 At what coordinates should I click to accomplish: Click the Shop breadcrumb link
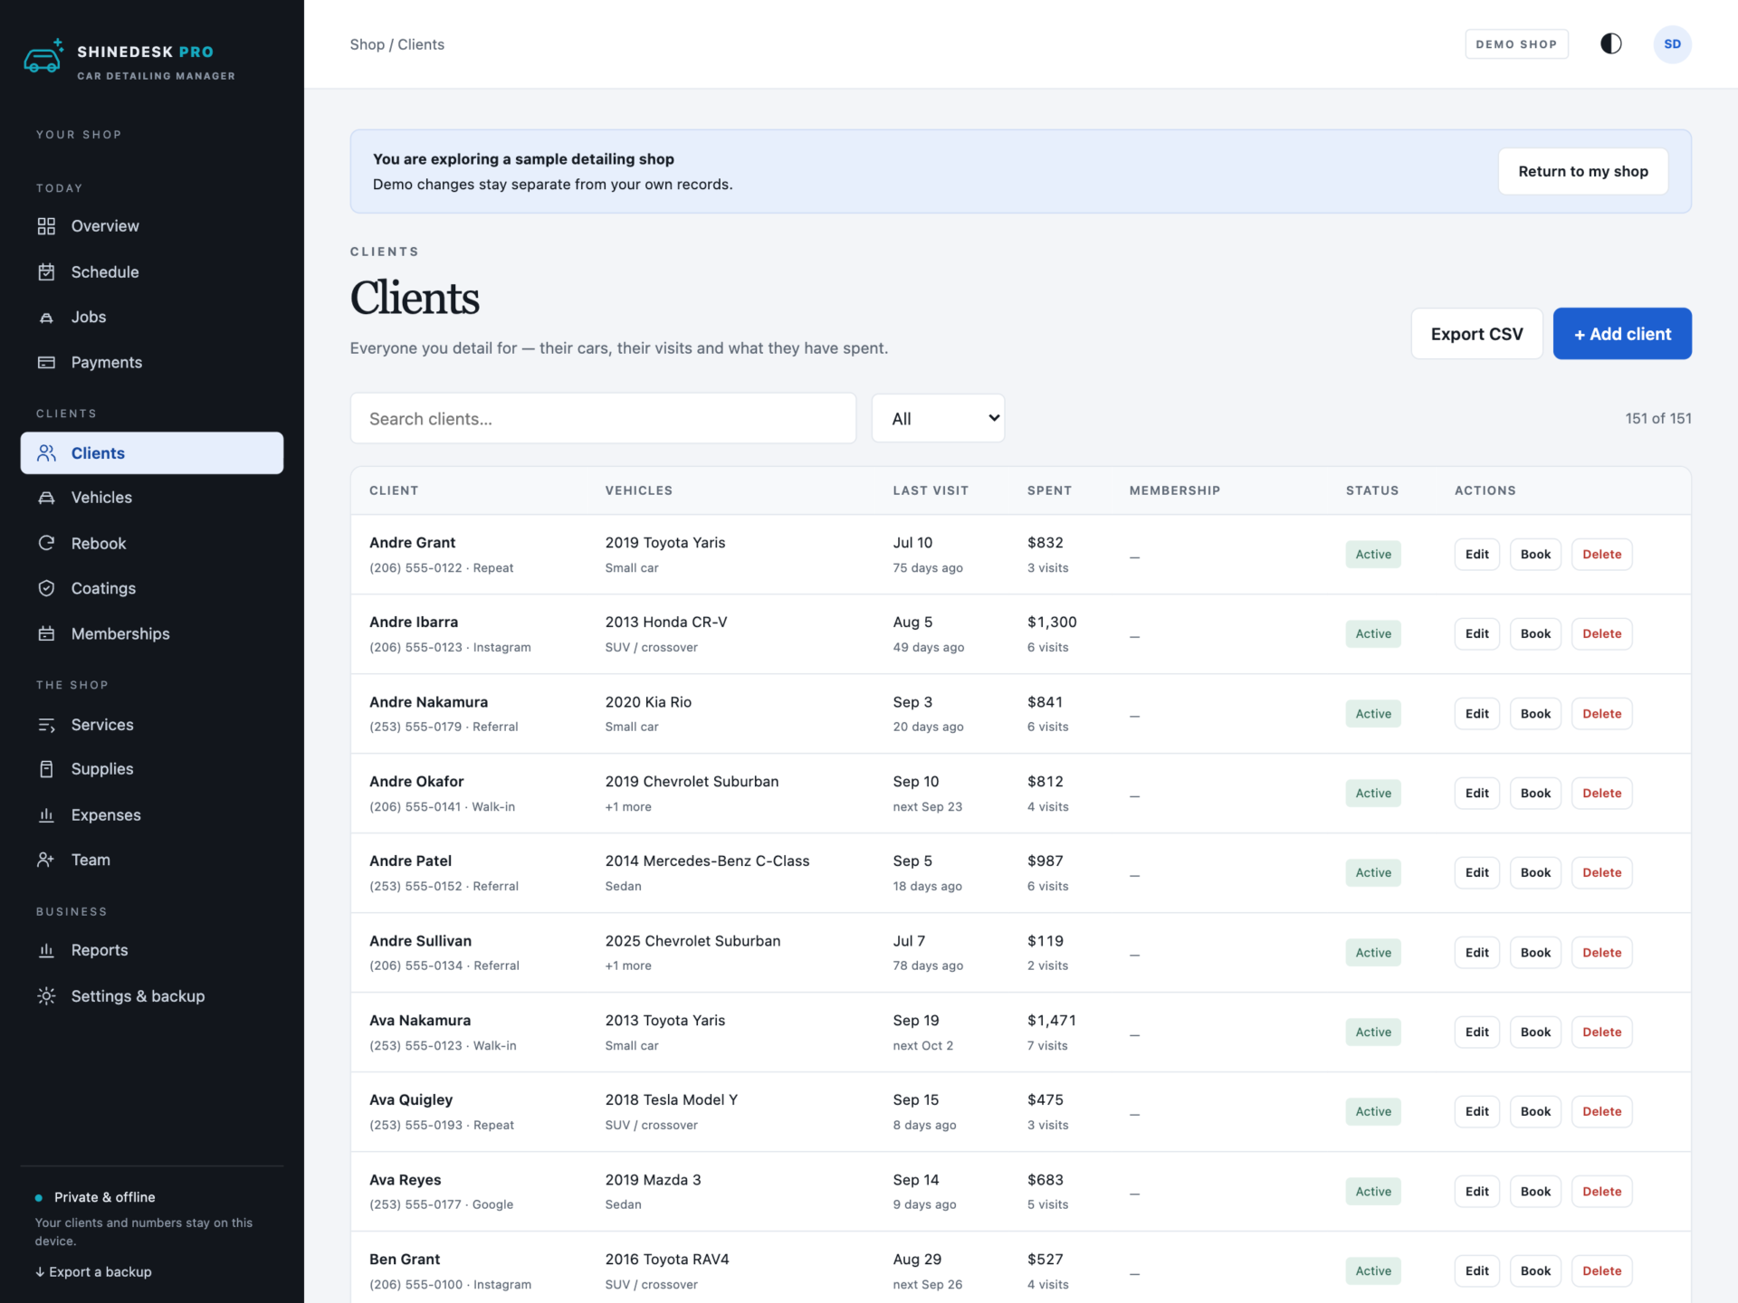(367, 44)
